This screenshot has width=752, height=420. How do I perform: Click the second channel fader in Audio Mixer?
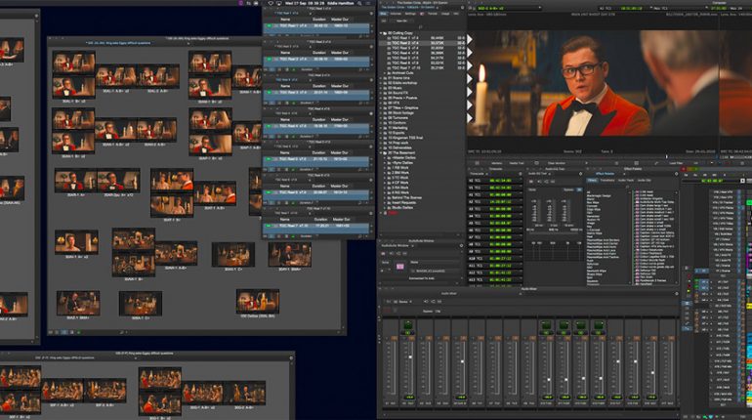410,357
